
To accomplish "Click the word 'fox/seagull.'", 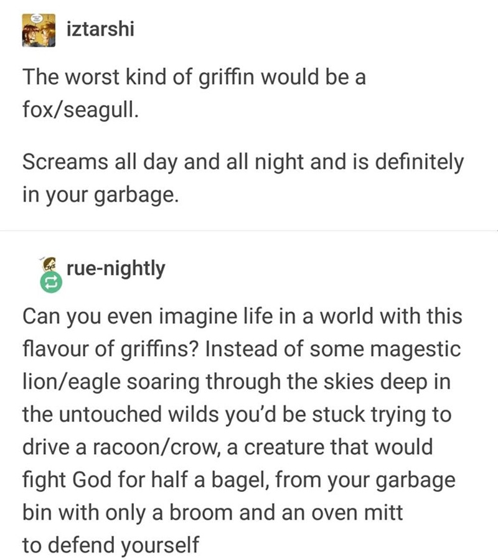I will pyautogui.click(x=80, y=110).
